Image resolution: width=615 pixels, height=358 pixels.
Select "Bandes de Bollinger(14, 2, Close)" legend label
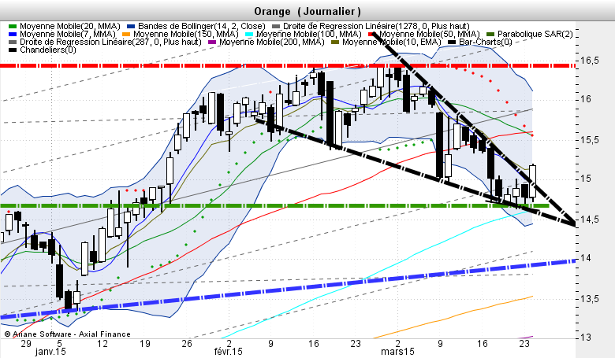click(202, 26)
